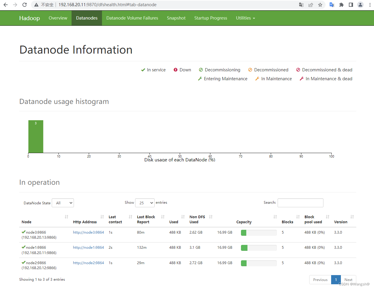
Task: Sort by Http Address column sort arrows
Action: click(102, 217)
